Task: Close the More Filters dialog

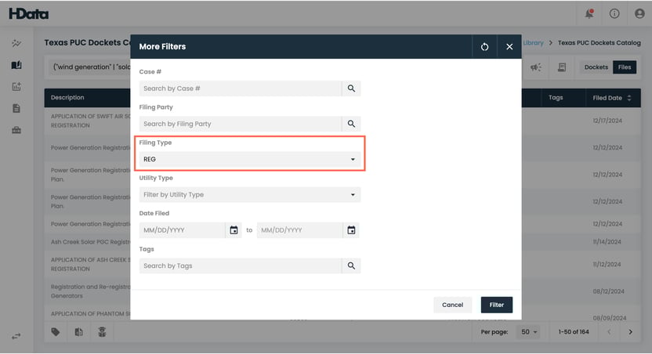Action: [x=509, y=46]
